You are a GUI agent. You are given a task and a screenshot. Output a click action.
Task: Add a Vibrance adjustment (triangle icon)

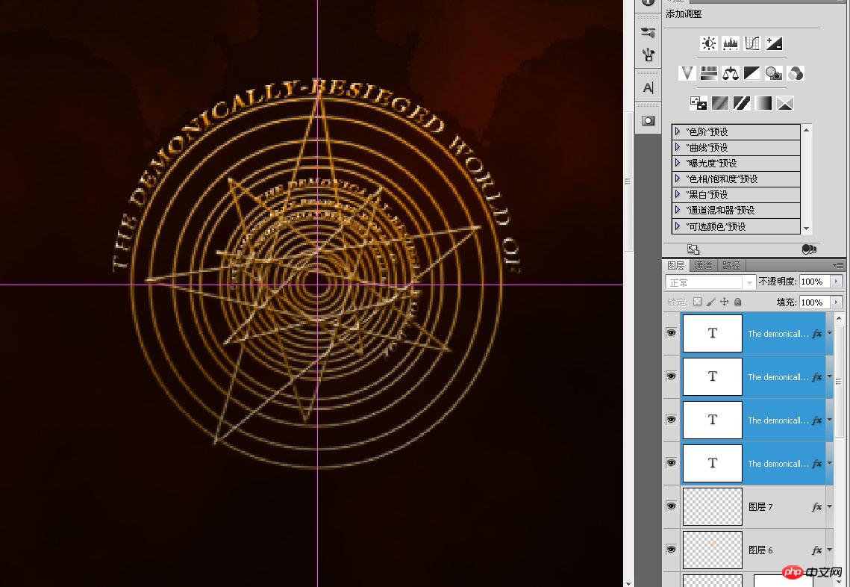[x=687, y=73]
